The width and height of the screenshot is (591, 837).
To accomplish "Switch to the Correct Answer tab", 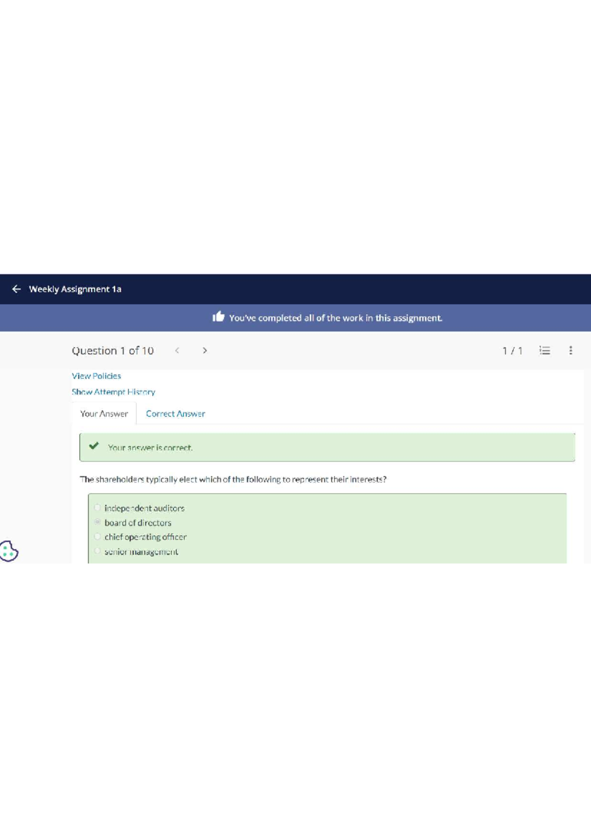I will pyautogui.click(x=175, y=414).
